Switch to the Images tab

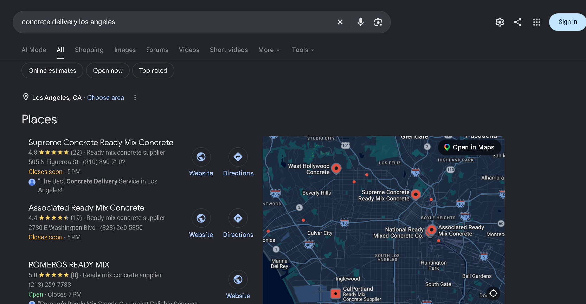pyautogui.click(x=125, y=50)
